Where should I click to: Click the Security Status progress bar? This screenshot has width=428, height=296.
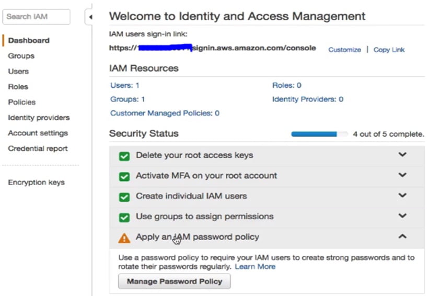click(319, 134)
